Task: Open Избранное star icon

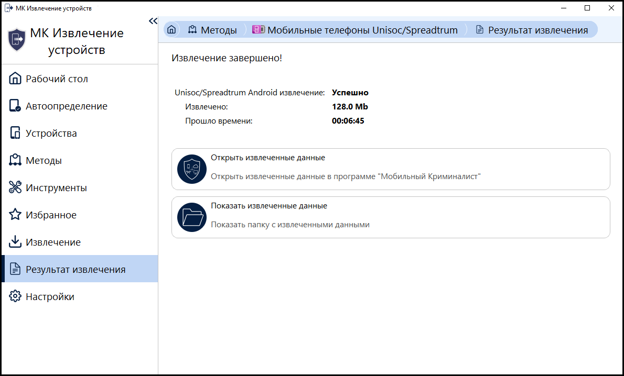Action: click(x=15, y=215)
